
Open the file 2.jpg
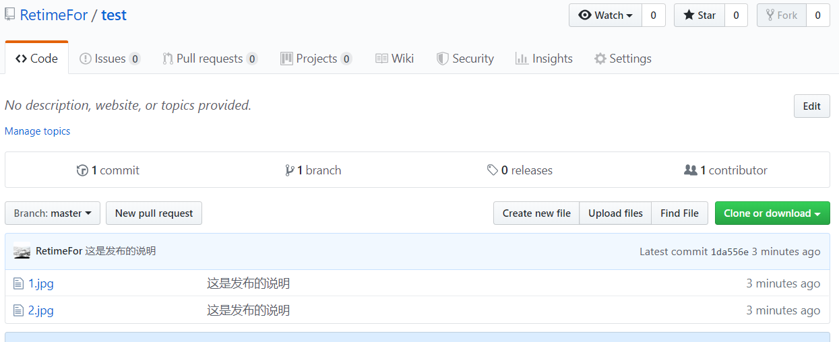point(41,310)
